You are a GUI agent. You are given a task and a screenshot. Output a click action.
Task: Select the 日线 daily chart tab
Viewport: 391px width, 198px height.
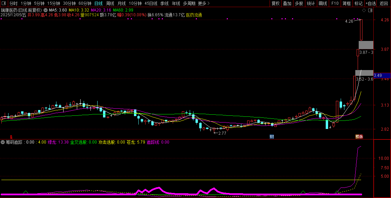pos(99,3)
